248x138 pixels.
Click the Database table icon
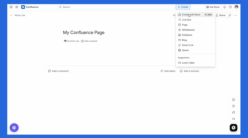coord(179,35)
